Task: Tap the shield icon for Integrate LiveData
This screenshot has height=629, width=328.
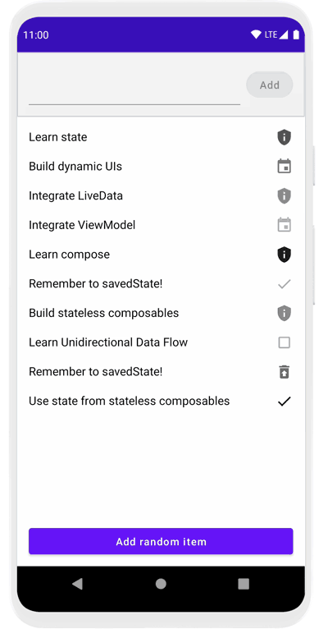Action: [284, 195]
